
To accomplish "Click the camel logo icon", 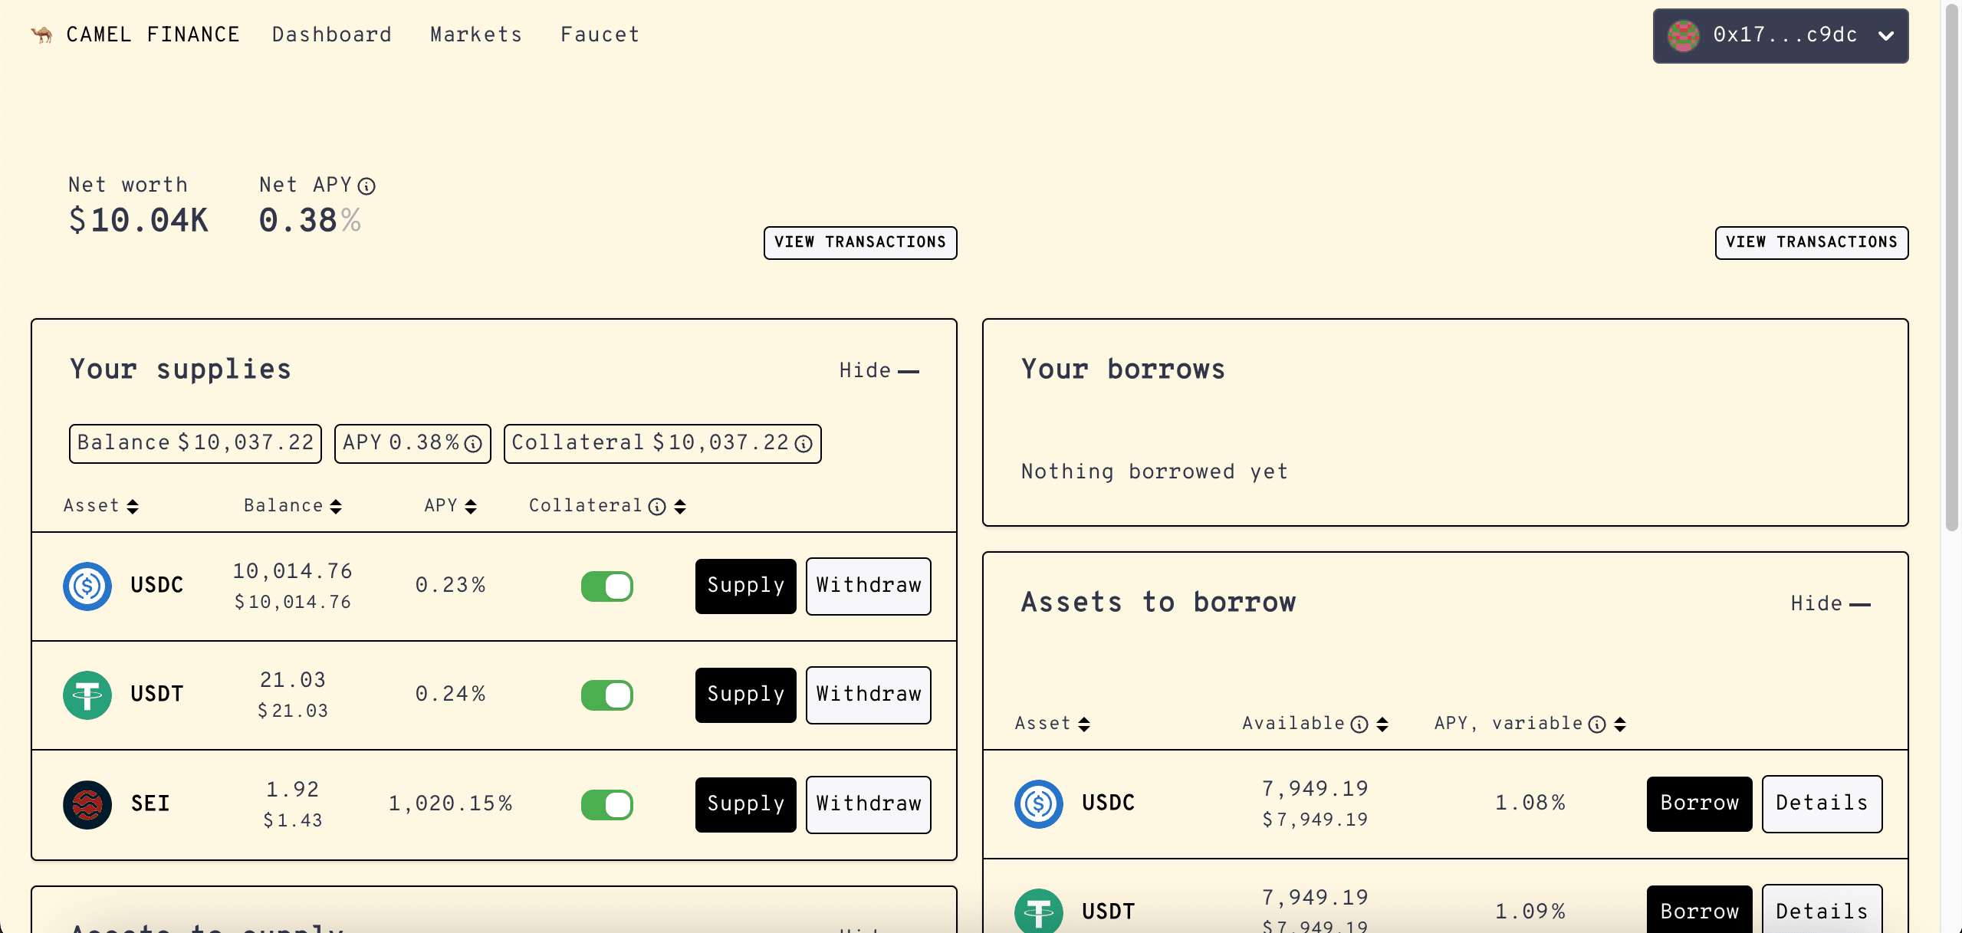I will [x=42, y=34].
